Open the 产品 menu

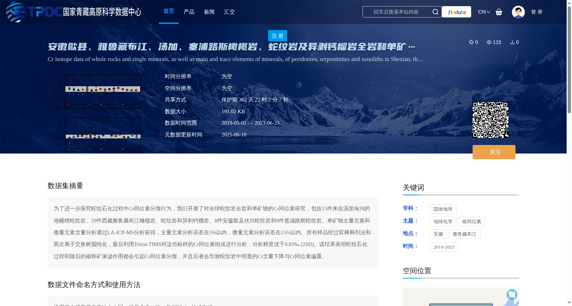tap(189, 12)
